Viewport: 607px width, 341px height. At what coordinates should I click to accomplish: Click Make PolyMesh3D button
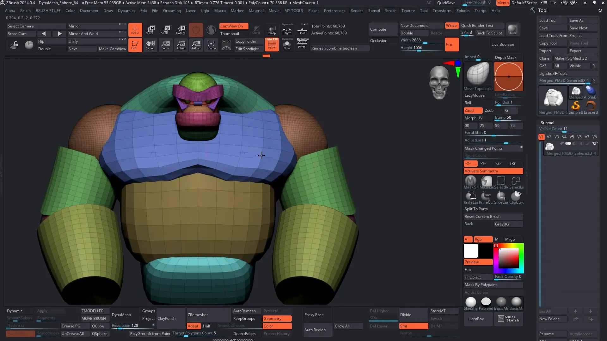coord(575,58)
